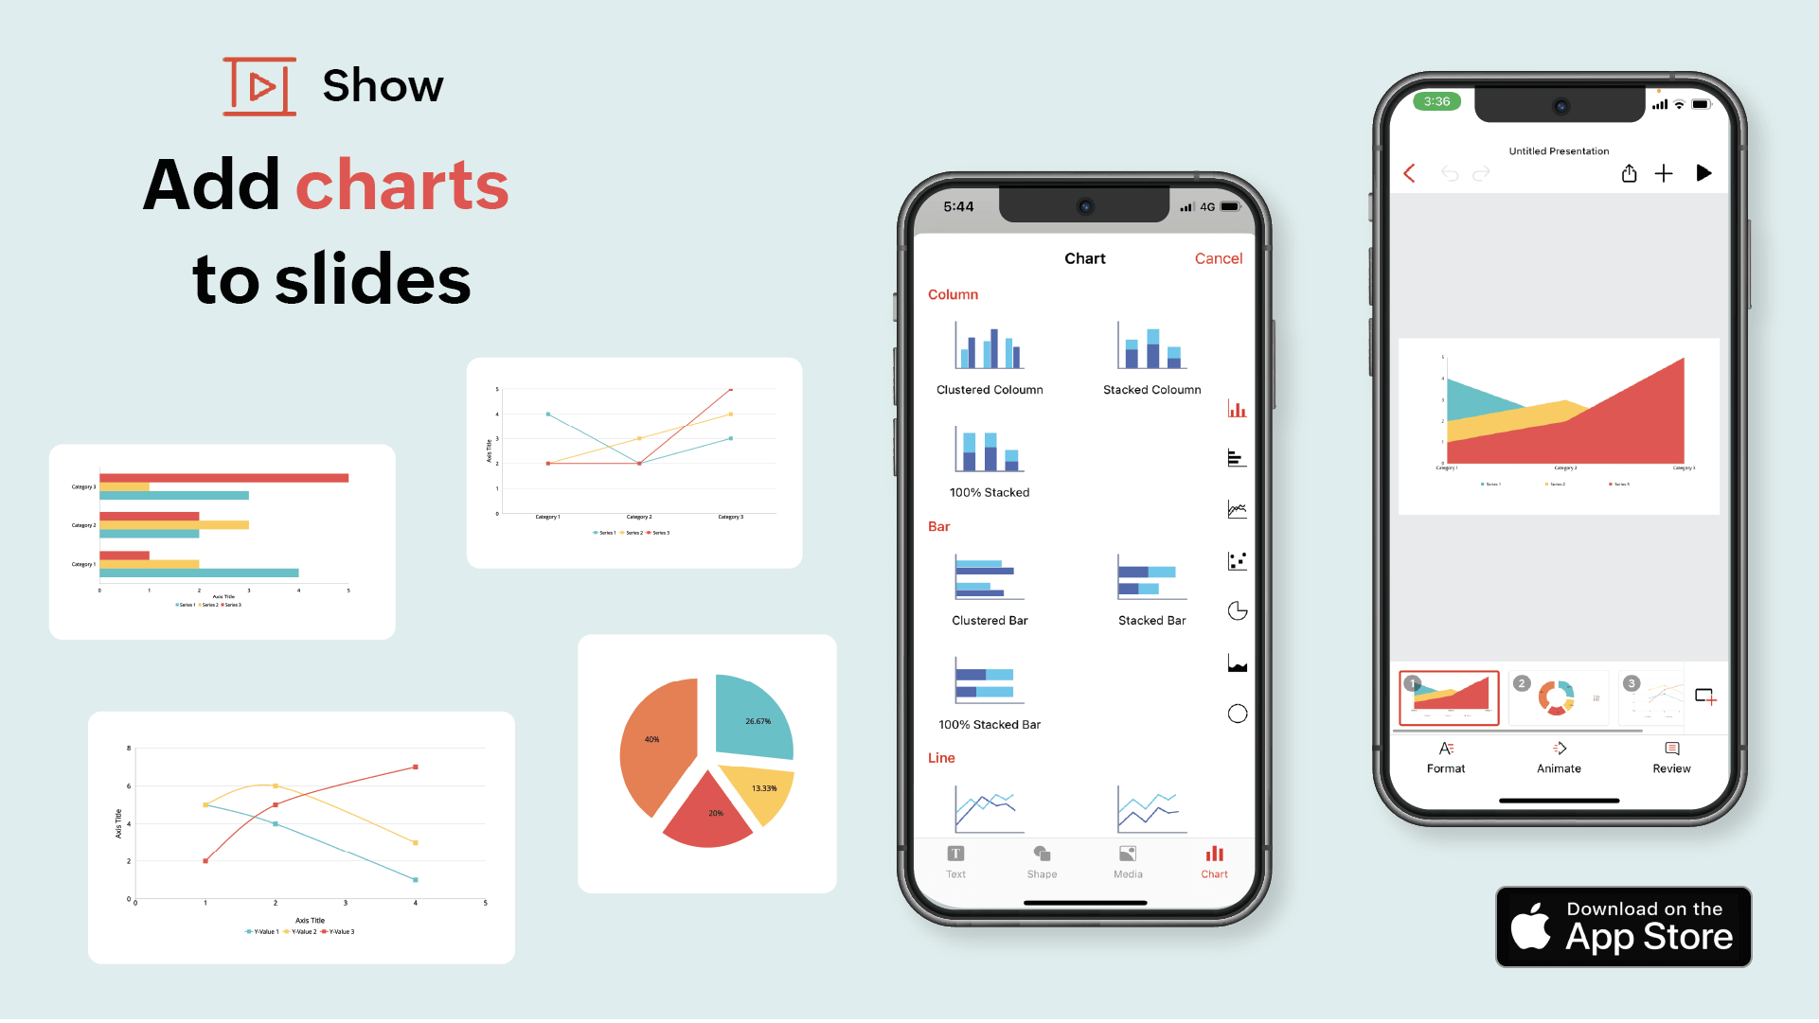Select slide 1 thumbnail
The height and width of the screenshot is (1023, 1819).
(1449, 697)
